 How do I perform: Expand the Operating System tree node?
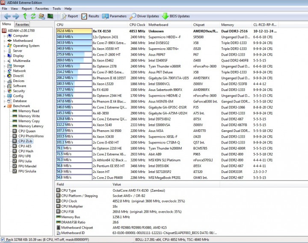click(5, 46)
